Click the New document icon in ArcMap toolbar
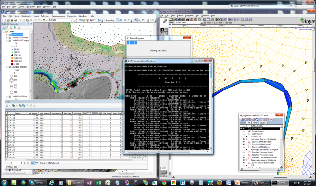316x186 pixels. (5, 20)
